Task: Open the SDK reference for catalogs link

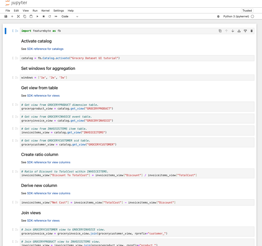Action: click(45, 49)
